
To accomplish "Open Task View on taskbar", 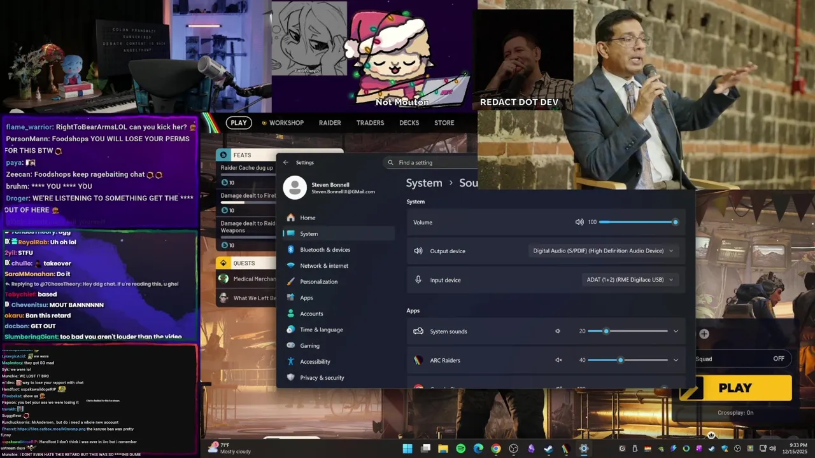I will click(x=425, y=448).
